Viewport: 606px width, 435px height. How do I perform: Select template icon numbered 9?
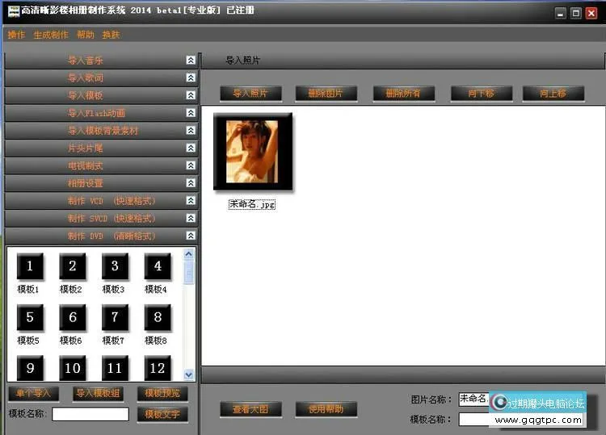pos(30,368)
